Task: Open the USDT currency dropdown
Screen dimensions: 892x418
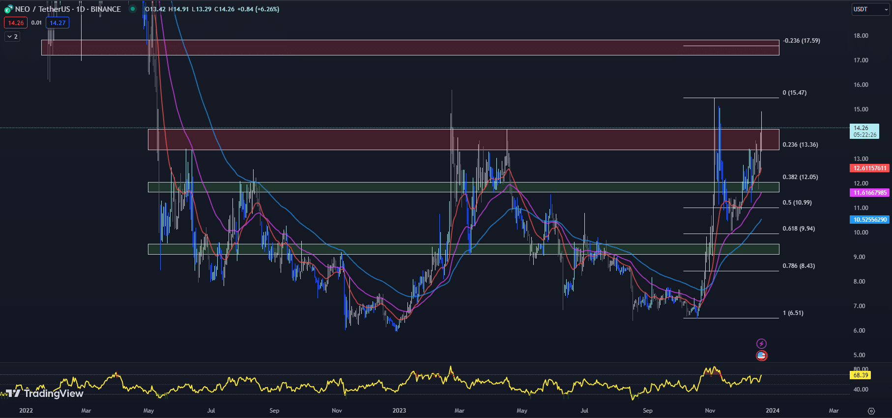Action: click(x=870, y=9)
